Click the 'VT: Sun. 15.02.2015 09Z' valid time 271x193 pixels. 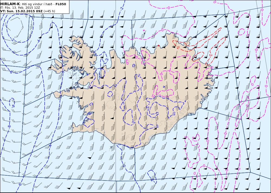point(21,11)
